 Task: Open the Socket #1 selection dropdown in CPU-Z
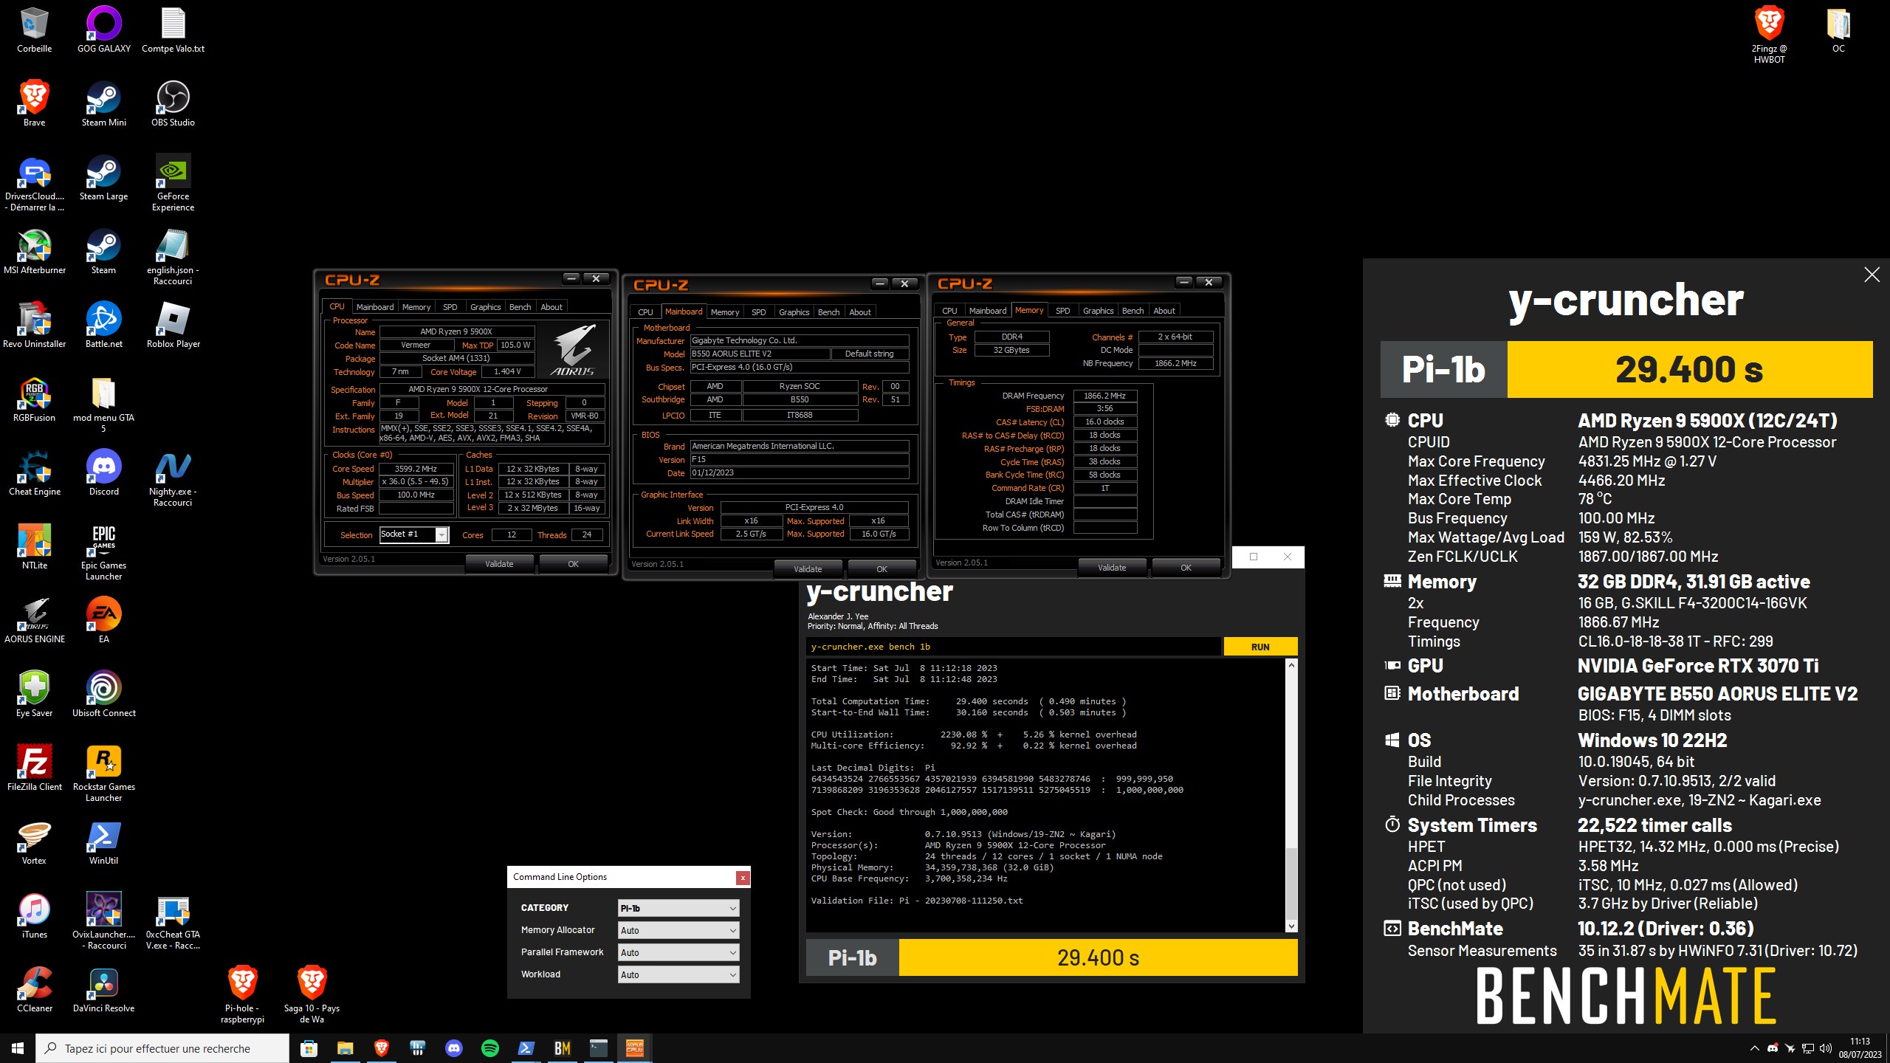pyautogui.click(x=414, y=534)
